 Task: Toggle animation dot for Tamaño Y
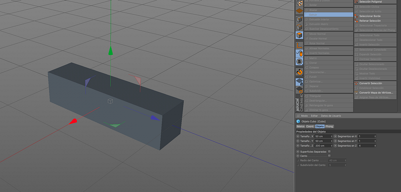(298, 141)
